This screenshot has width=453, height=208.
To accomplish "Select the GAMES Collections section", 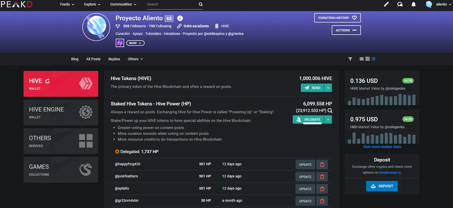I will coord(61,170).
